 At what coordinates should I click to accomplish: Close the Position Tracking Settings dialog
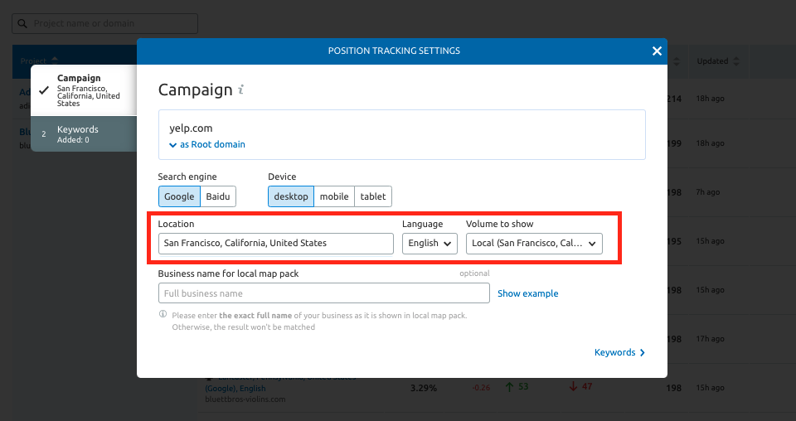coord(657,51)
